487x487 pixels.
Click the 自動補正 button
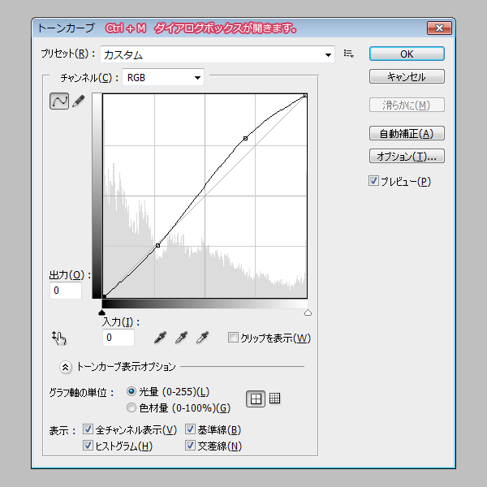click(407, 134)
